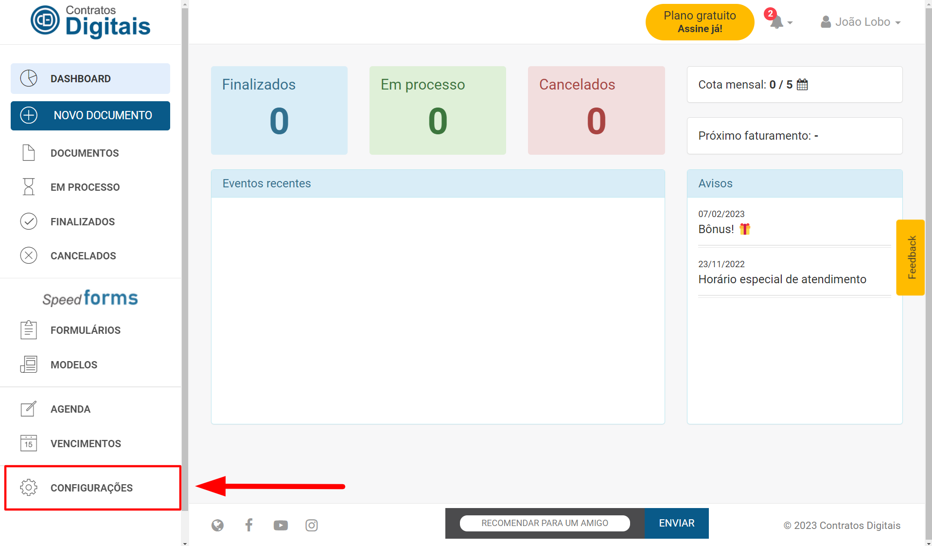Open the Facebook page icon
The width and height of the screenshot is (932, 546).
(249, 525)
